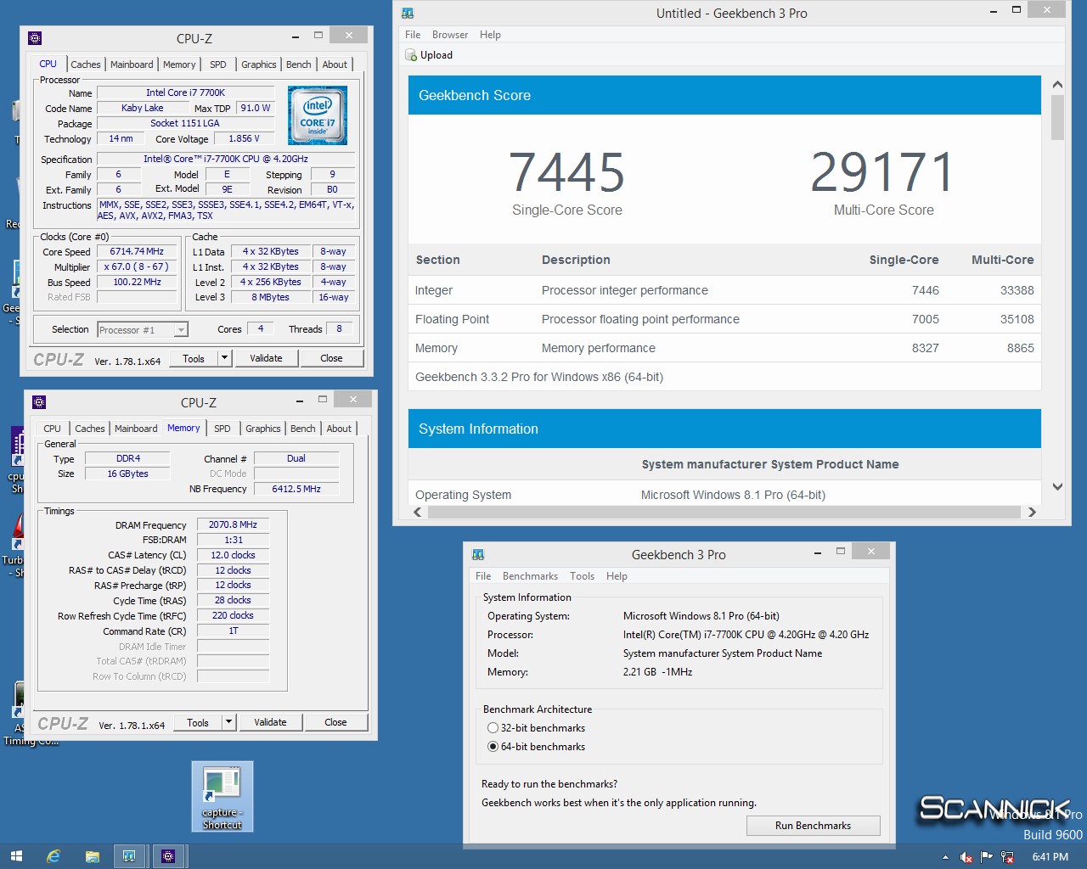Click the clock showing 6:41 PM

[x=1050, y=857]
